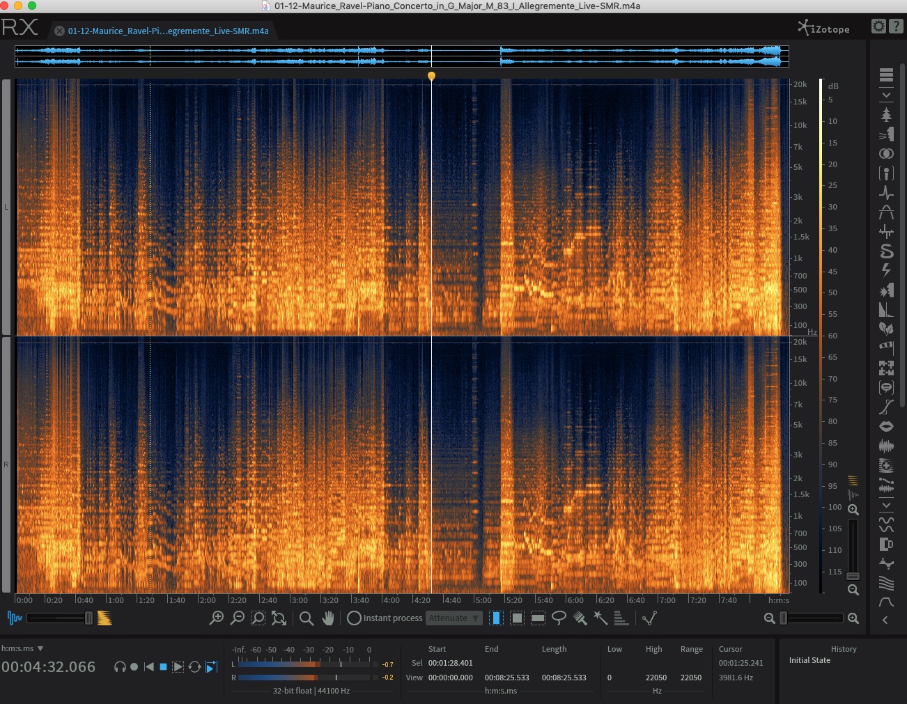Activate the hand grab tool

[328, 618]
